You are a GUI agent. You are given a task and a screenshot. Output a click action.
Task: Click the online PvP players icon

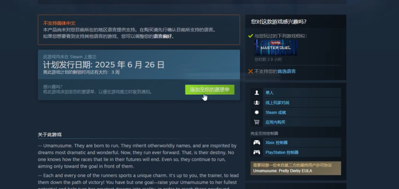pyautogui.click(x=256, y=103)
